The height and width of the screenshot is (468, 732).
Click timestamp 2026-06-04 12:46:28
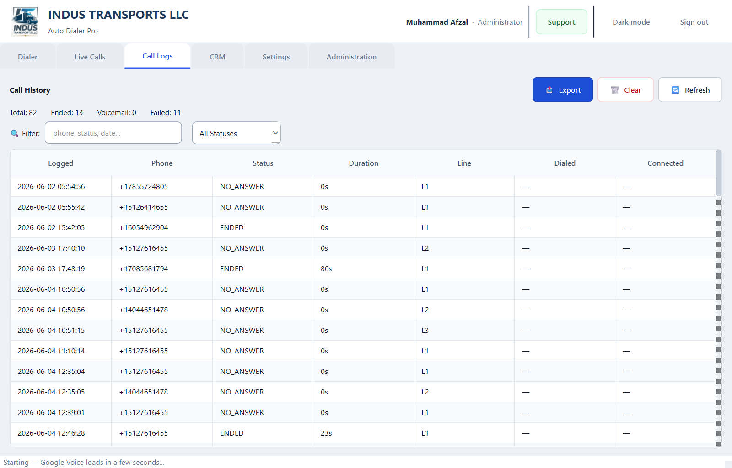pyautogui.click(x=51, y=433)
